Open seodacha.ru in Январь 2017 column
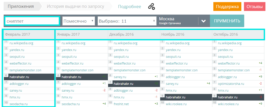Image resolution: width=267 pixels, height=107 pixels. 71,104
